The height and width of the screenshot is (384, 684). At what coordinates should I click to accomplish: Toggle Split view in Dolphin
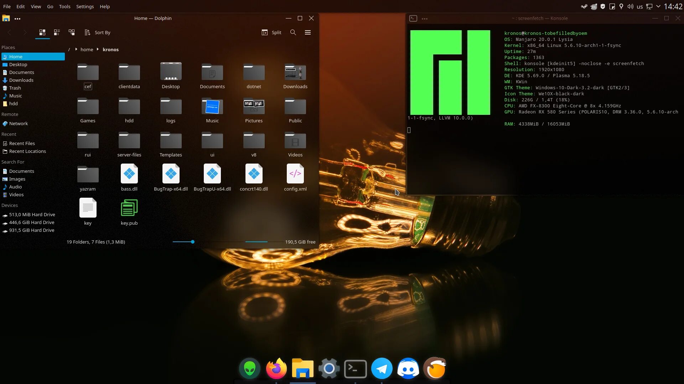[271, 32]
